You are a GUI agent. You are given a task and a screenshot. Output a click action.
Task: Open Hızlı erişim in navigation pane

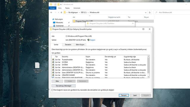tap(59, 19)
